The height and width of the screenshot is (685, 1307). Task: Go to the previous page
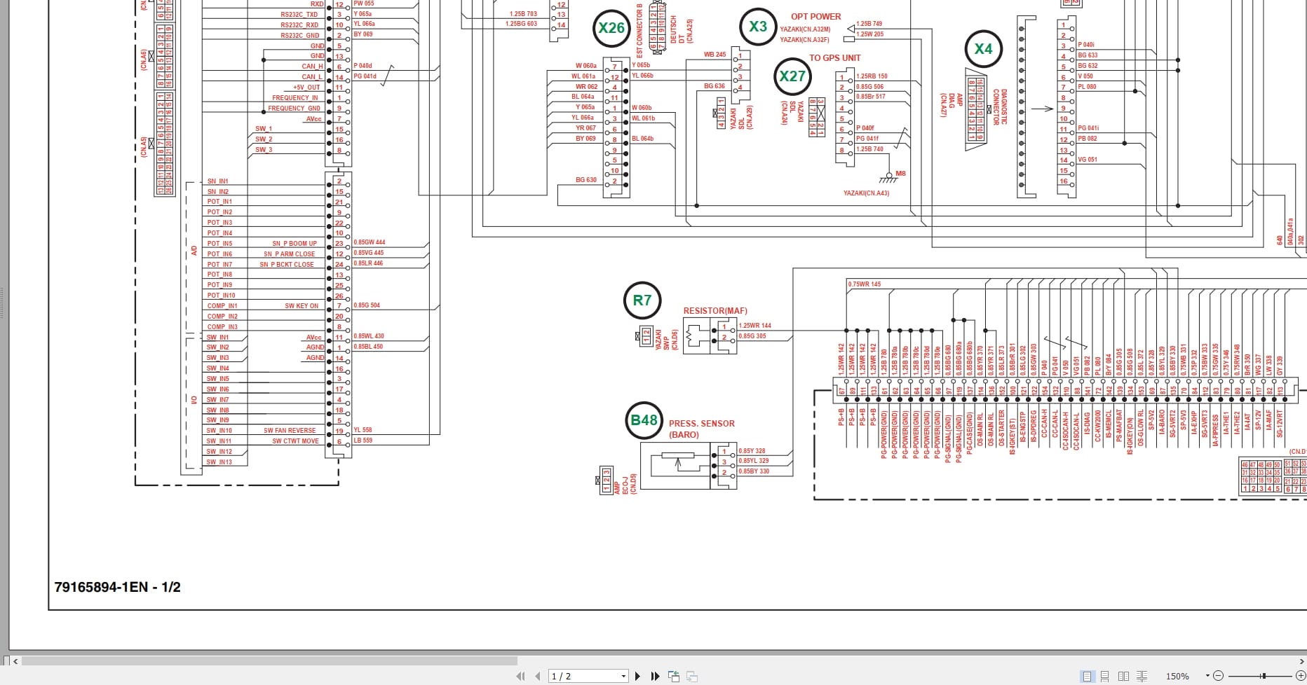click(537, 676)
